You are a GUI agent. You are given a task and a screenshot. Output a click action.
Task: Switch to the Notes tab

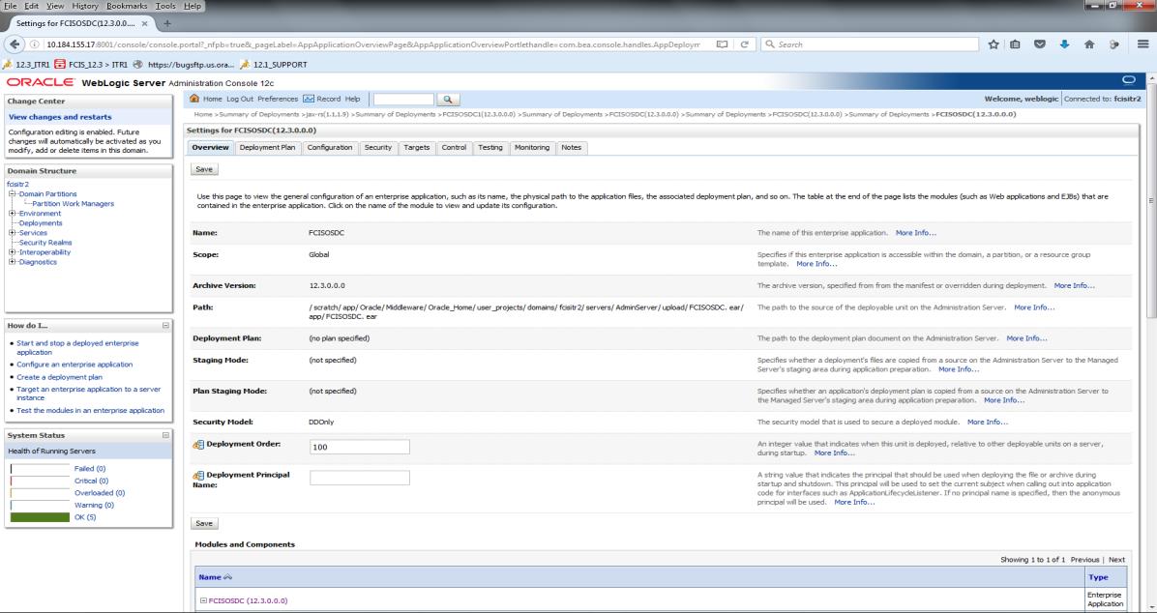click(x=571, y=148)
